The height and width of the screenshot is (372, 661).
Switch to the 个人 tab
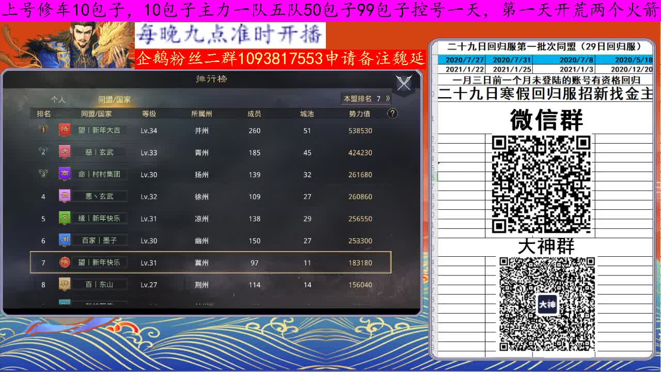click(58, 99)
